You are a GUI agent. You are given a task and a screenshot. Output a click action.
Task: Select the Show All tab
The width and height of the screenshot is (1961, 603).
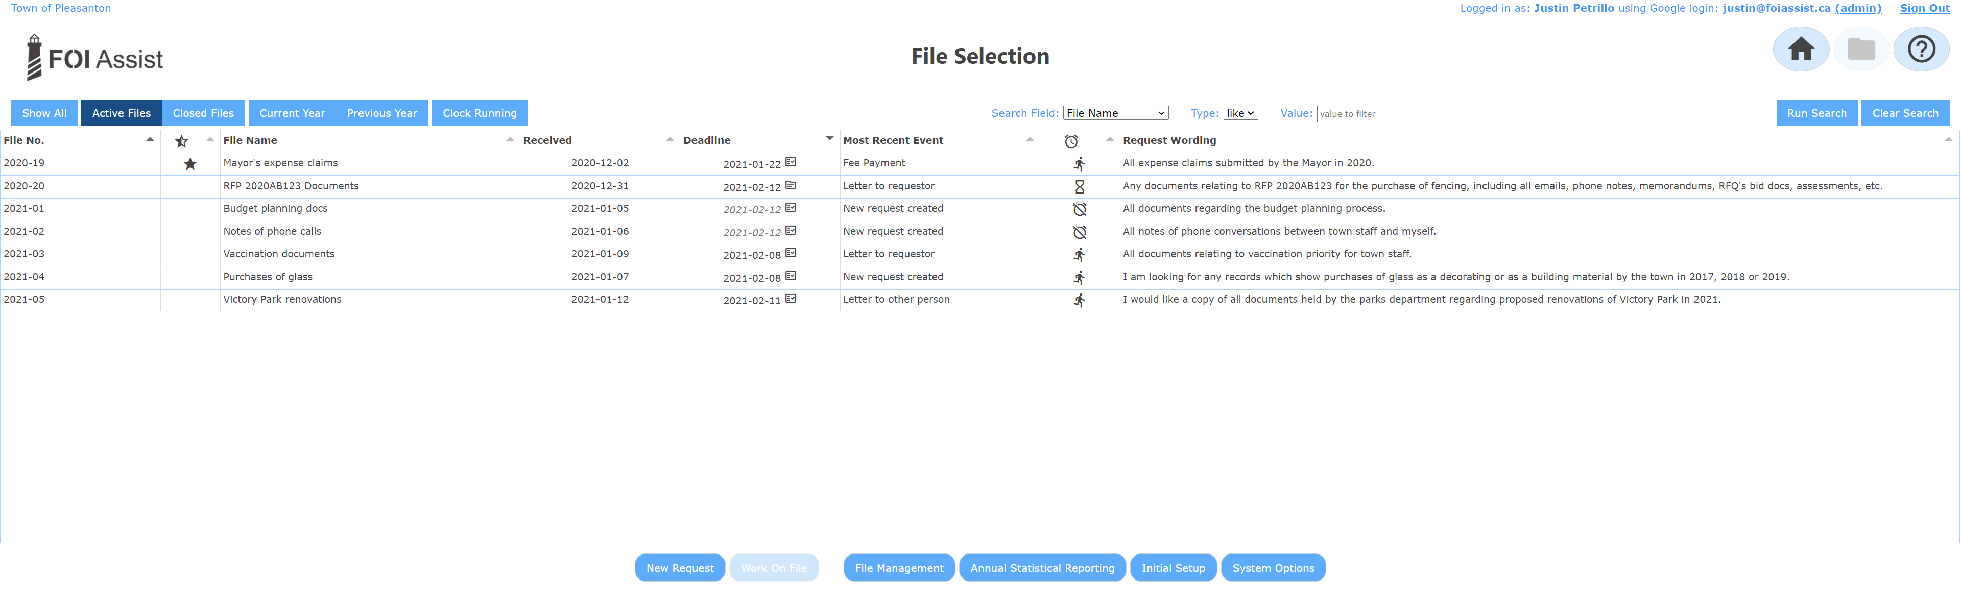click(44, 113)
